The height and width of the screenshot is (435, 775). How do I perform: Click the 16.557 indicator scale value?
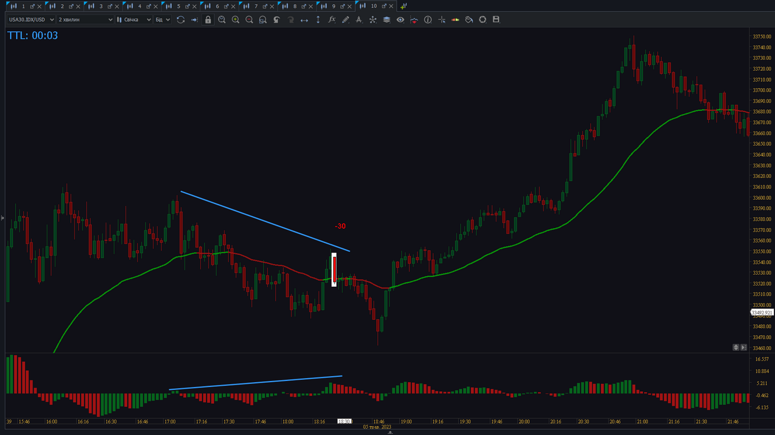[x=761, y=359]
